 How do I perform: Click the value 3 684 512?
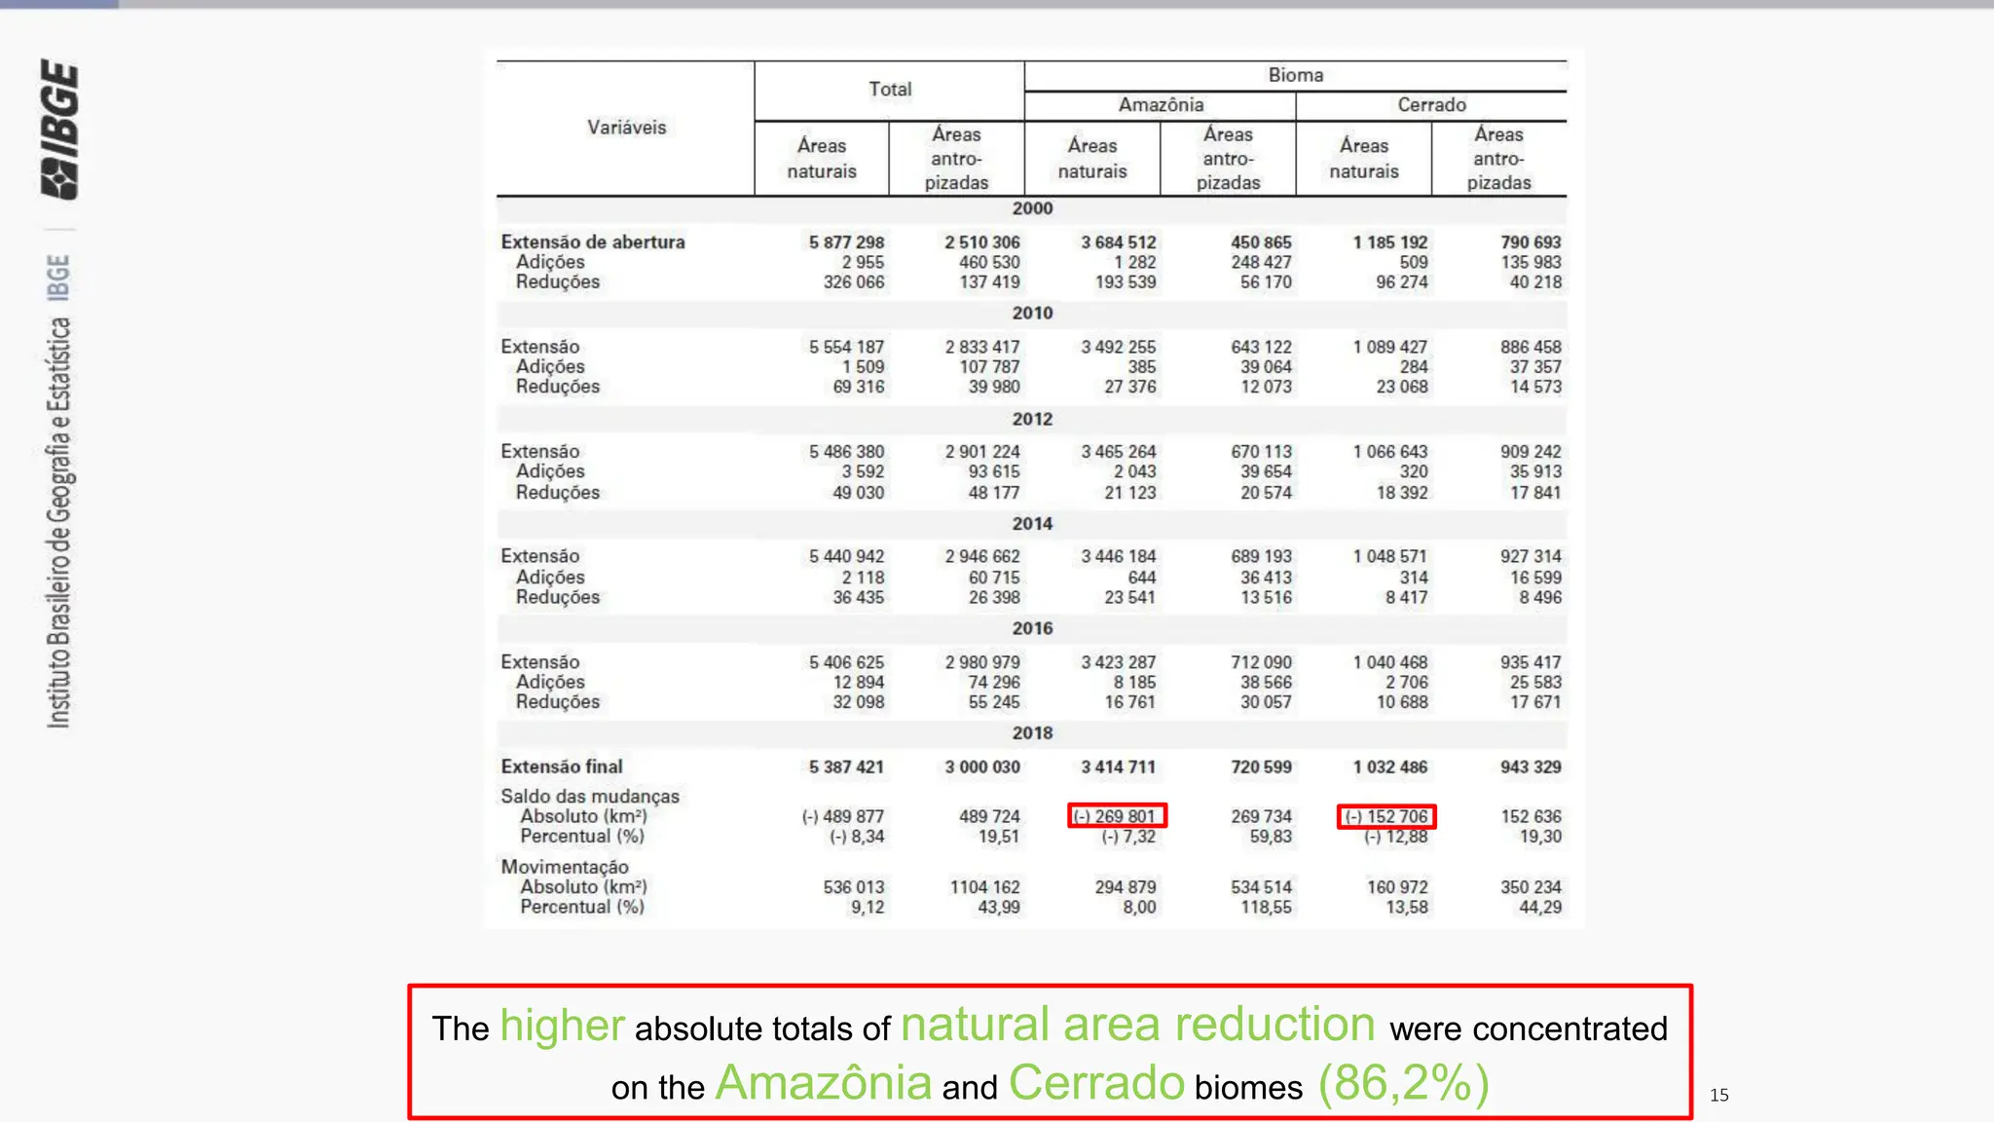(1118, 242)
